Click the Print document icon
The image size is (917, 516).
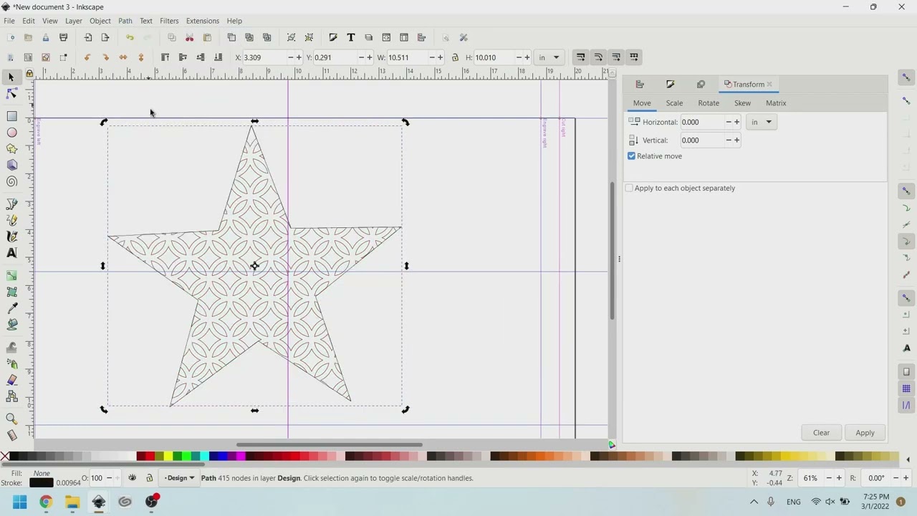(63, 37)
